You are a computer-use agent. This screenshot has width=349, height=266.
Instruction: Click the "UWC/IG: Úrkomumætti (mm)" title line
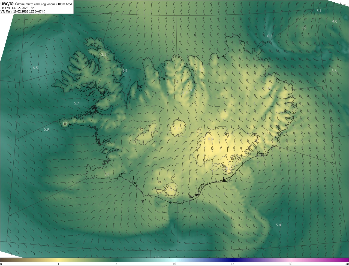(x=36, y=4)
